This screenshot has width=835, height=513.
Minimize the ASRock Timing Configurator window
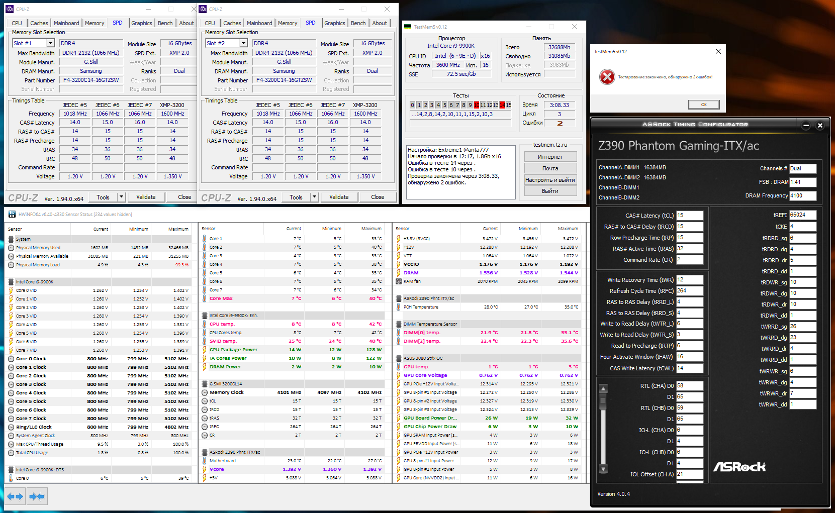[806, 126]
